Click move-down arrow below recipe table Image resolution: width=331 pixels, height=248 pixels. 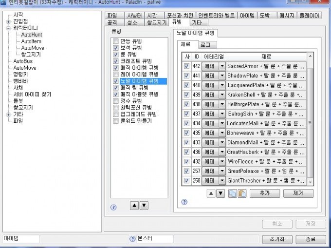[x=220, y=193]
